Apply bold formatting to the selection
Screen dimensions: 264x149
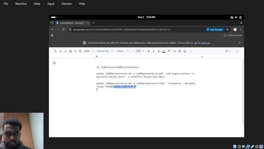(148, 51)
